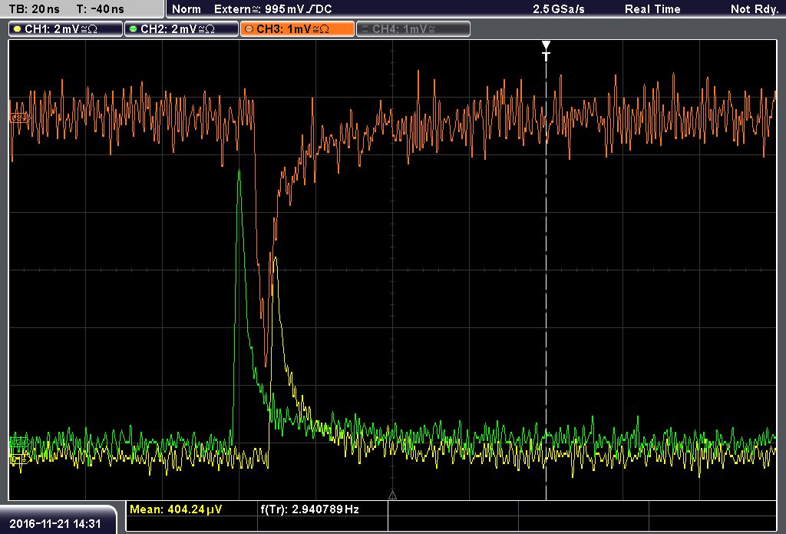Click the 2016-11-21 14:31 date stamp

(x=55, y=523)
